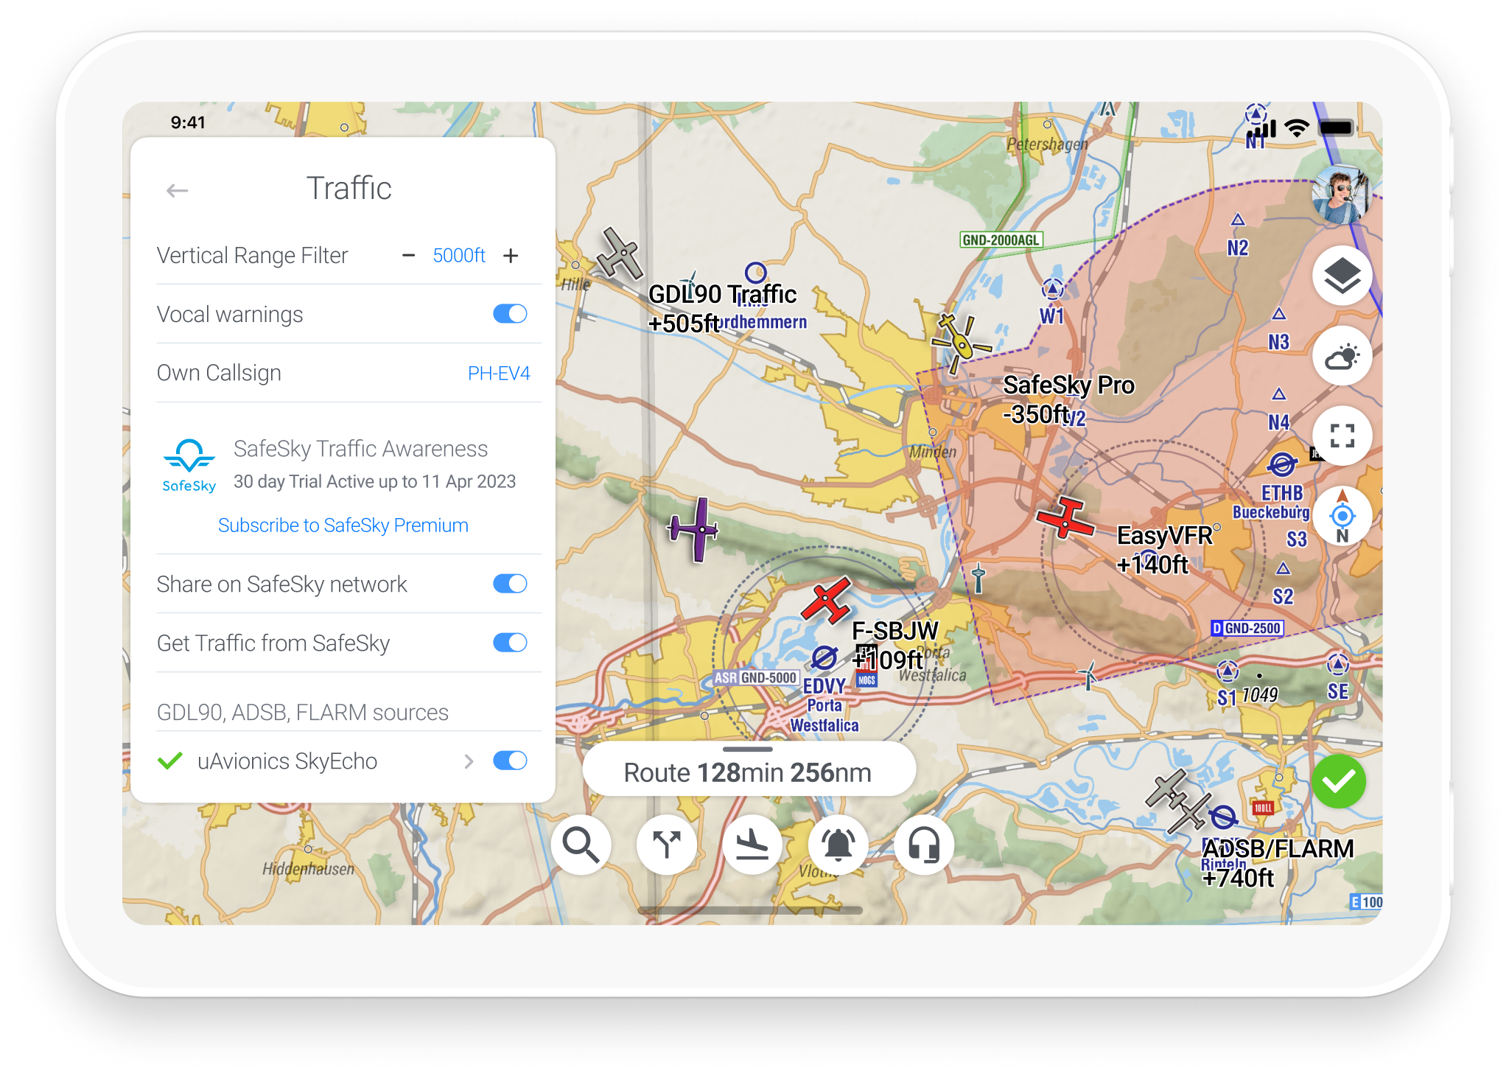Expand uAvionics SkyEcho details chevron
This screenshot has width=1509, height=1076.
click(x=469, y=761)
